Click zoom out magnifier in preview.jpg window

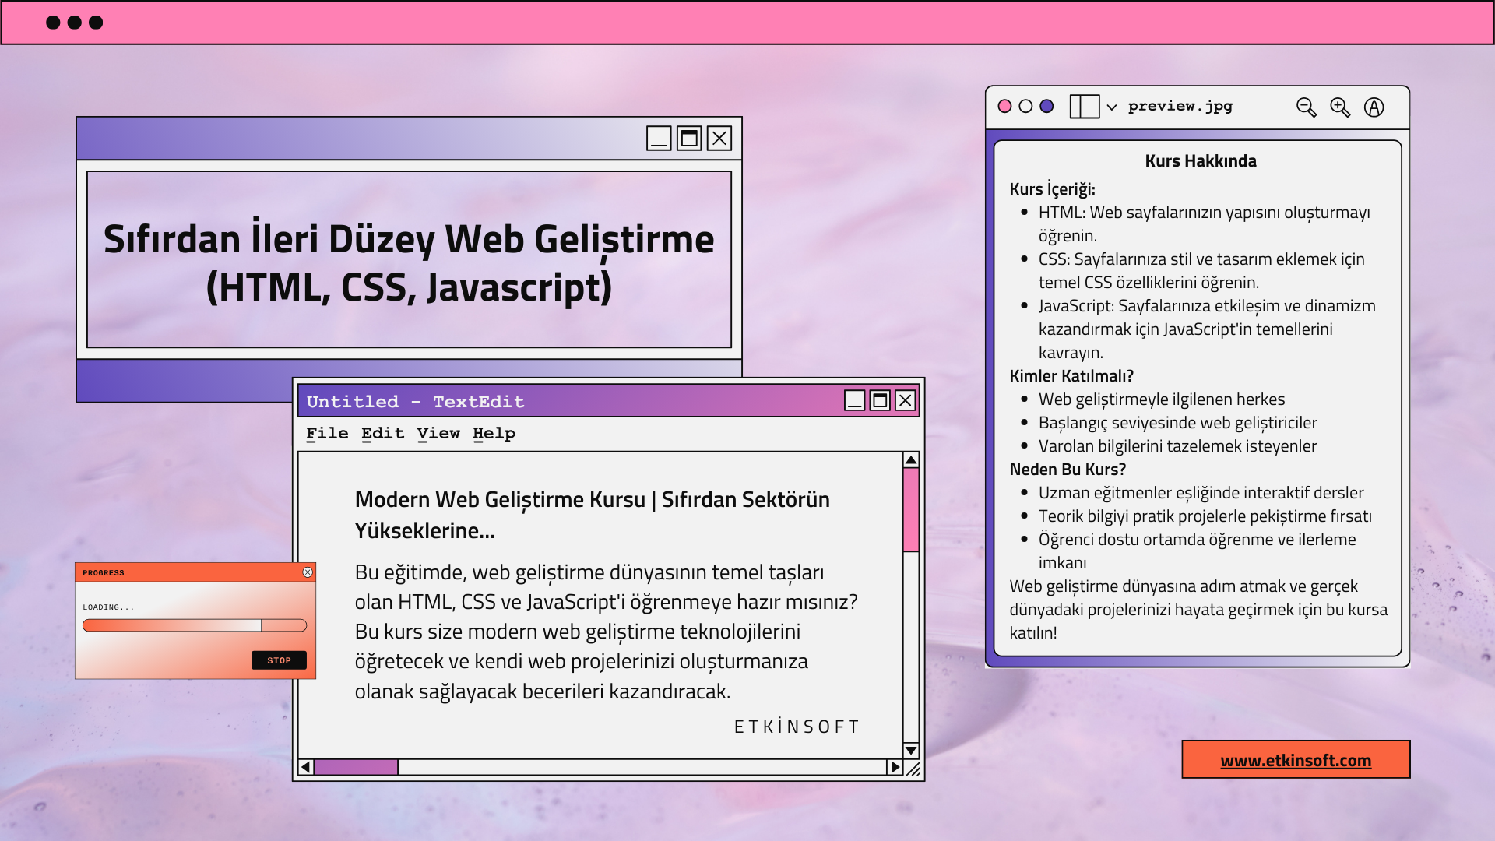pos(1306,107)
